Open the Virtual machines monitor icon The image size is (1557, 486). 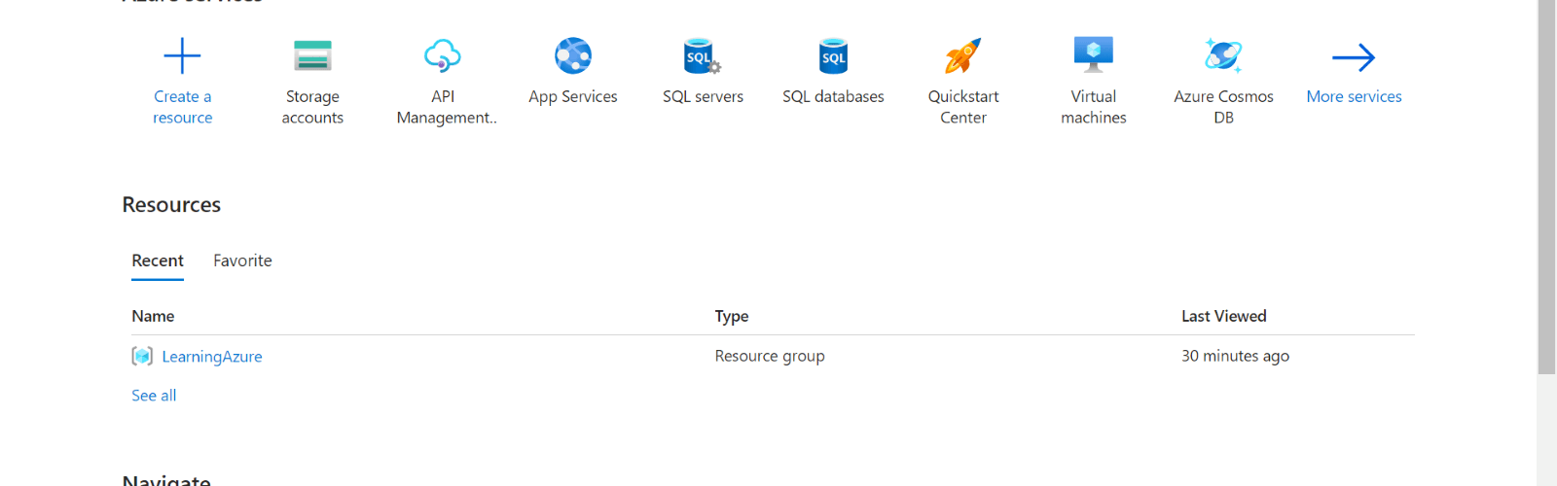click(1094, 55)
